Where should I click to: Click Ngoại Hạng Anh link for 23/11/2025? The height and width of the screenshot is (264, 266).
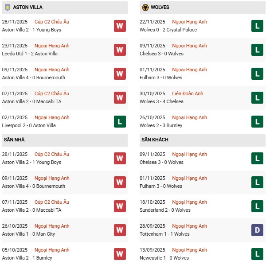pyautogui.click(x=52, y=46)
